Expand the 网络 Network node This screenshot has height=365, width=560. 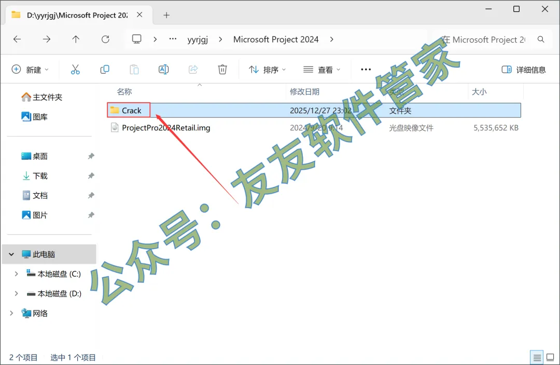tap(11, 313)
